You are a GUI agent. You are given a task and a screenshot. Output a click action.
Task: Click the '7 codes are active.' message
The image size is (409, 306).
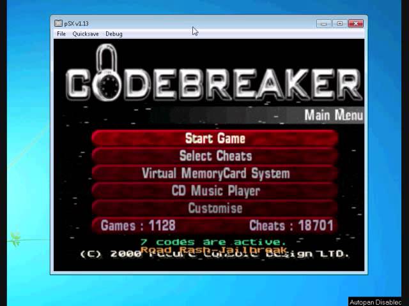pyautogui.click(x=213, y=242)
